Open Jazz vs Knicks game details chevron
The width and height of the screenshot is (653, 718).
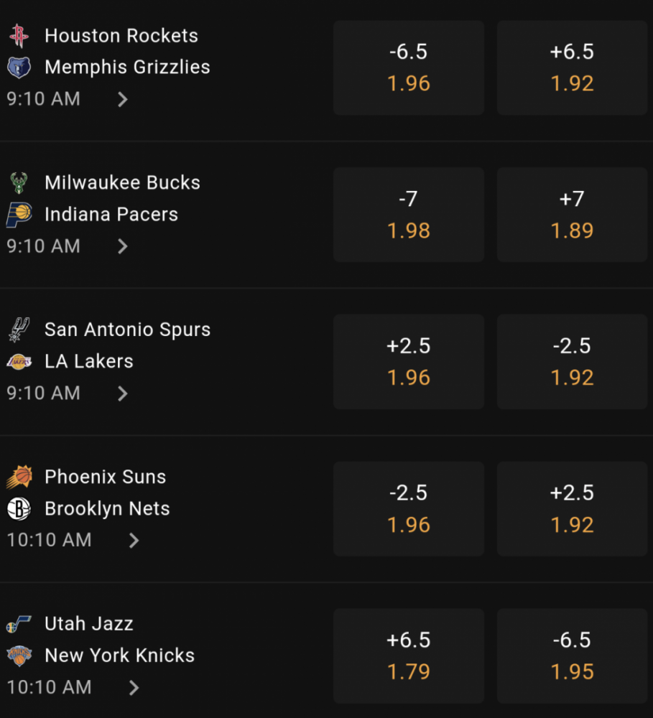pos(134,687)
